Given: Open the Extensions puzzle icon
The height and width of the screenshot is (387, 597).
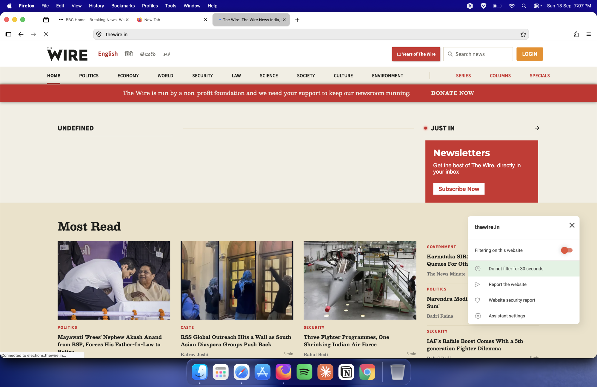Looking at the screenshot, I should (x=576, y=34).
